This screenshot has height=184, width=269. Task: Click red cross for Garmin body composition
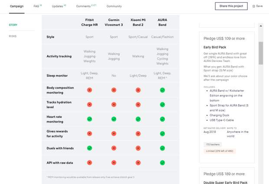pos(114,90)
